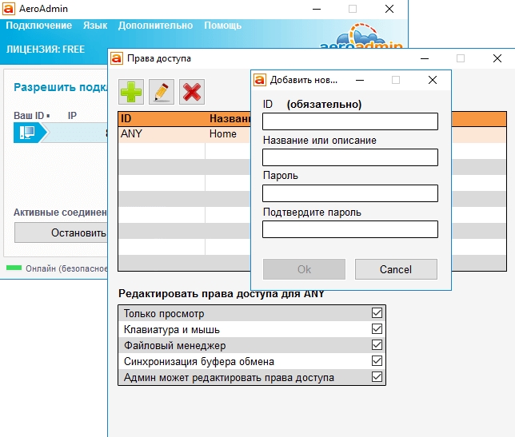Click the green plus add entry icon
Image resolution: width=515 pixels, height=437 pixels.
coord(132,92)
